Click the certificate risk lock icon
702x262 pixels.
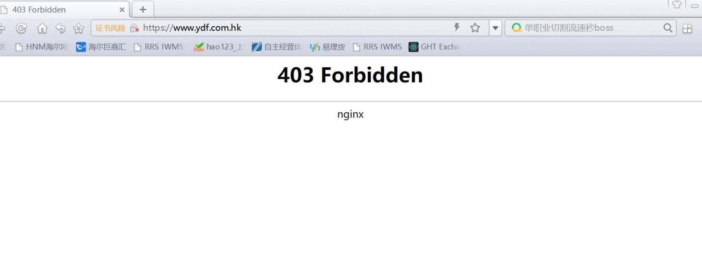click(134, 28)
